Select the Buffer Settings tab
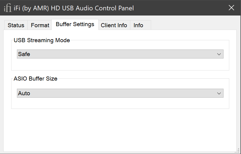The image size is (241, 154). click(75, 24)
